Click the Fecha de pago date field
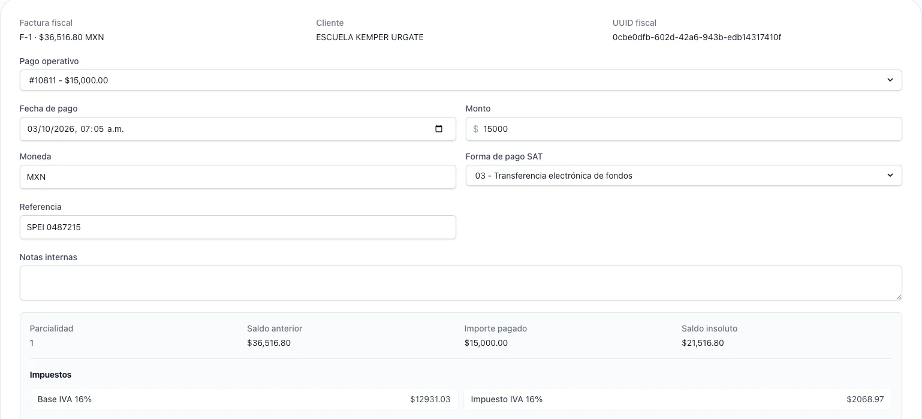The width and height of the screenshot is (922, 419). tap(237, 129)
